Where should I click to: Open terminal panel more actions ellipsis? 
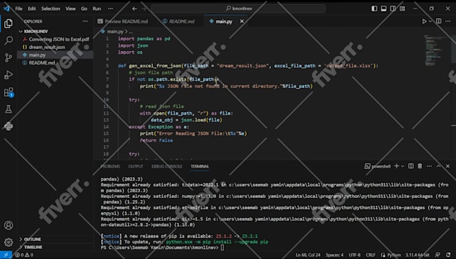click(x=429, y=166)
